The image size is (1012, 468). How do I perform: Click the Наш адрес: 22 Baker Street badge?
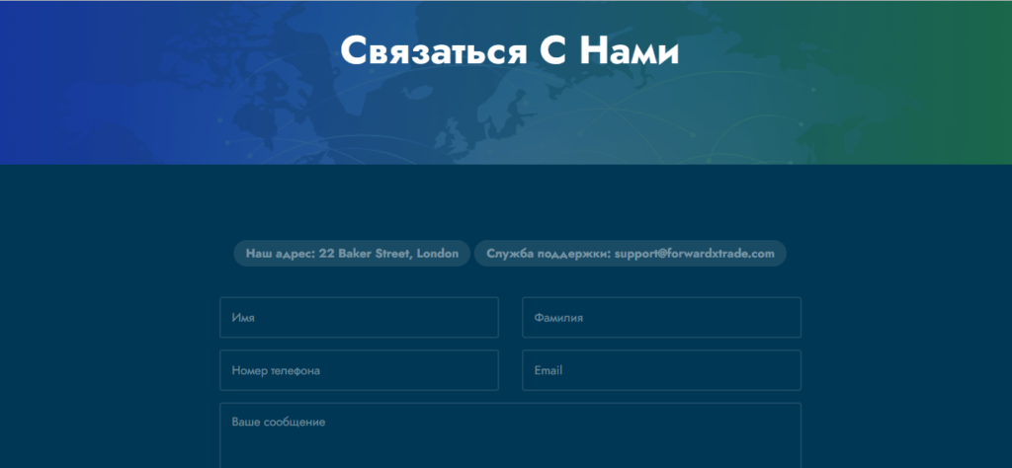coord(352,254)
